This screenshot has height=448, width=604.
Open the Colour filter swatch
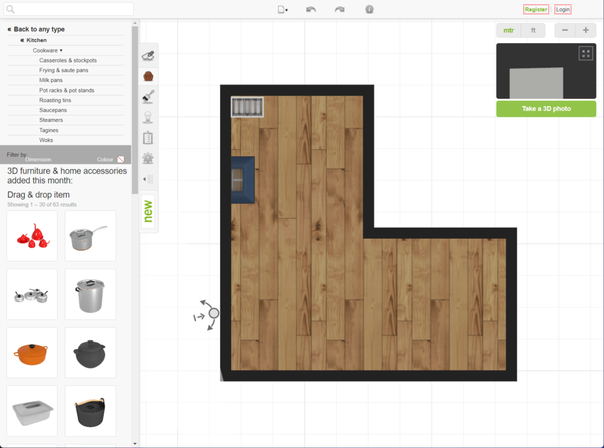coord(120,159)
